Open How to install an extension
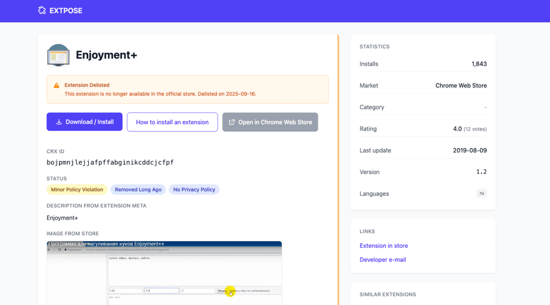 click(172, 122)
